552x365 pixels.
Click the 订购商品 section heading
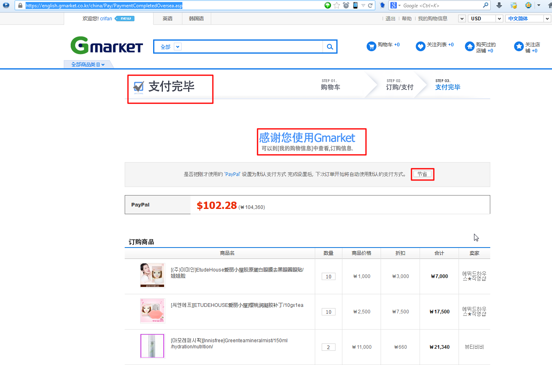pyautogui.click(x=141, y=242)
